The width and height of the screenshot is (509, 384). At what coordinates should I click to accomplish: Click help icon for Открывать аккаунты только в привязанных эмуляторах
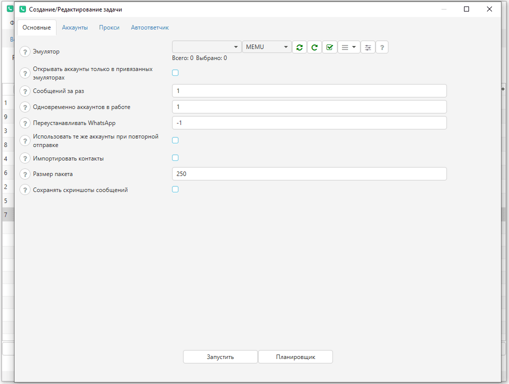coord(25,73)
